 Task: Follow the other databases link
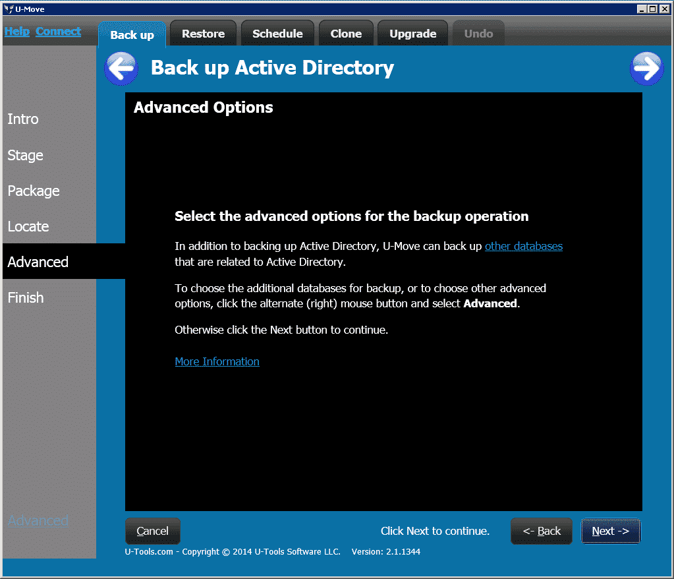524,246
